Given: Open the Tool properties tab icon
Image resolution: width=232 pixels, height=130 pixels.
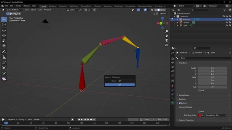Looking at the screenshot, I should (173, 53).
